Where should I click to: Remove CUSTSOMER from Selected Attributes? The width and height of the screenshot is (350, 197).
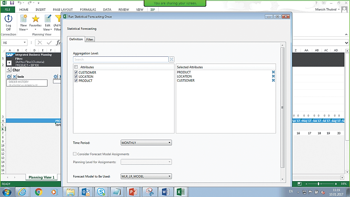click(x=273, y=81)
